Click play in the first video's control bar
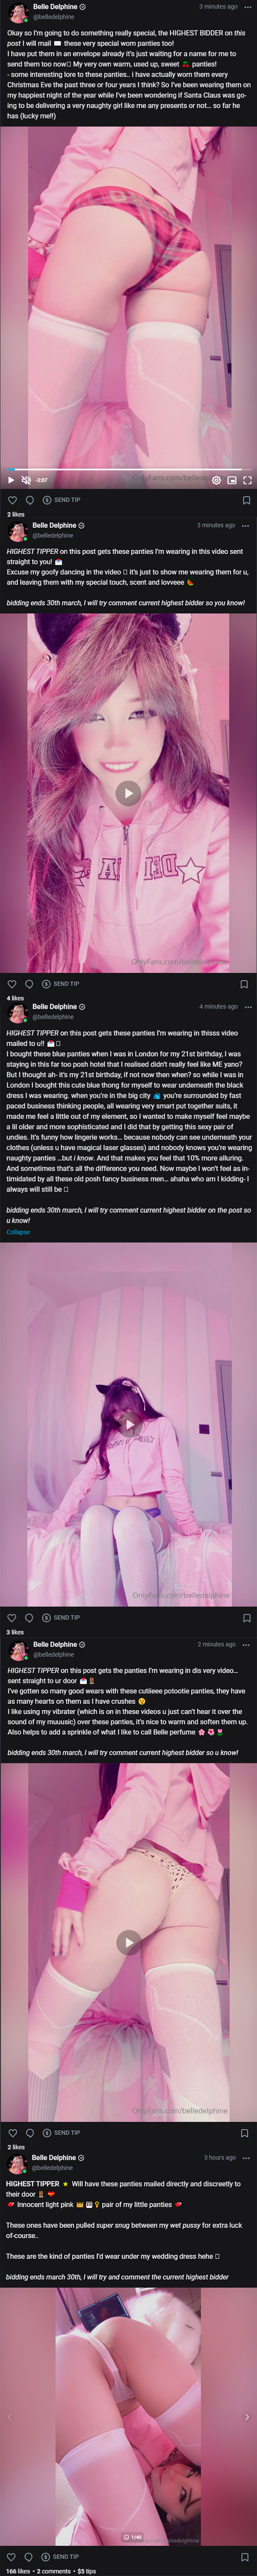Screen dimensions: 257x2576 11,480
